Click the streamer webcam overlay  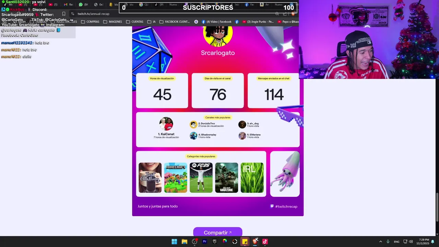[369, 39]
